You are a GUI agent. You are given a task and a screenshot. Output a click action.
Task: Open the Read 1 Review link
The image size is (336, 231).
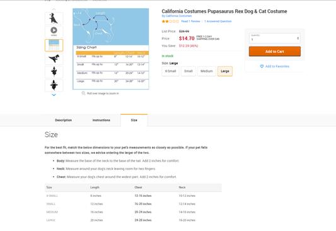click(x=190, y=21)
